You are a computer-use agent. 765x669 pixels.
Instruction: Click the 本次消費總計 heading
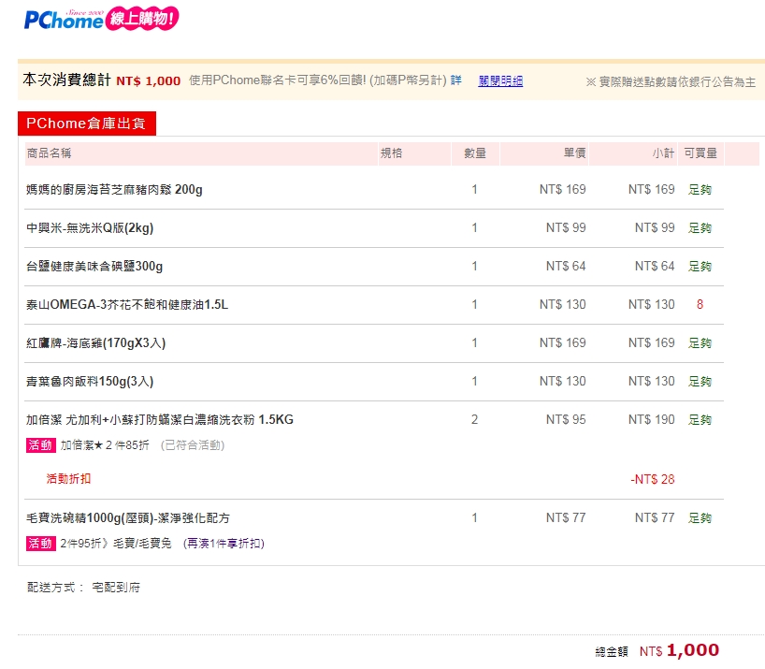66,80
